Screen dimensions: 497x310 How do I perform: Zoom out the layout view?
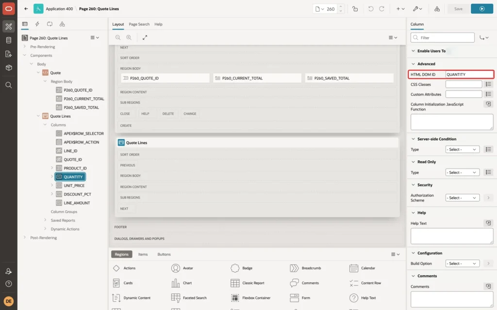118,37
